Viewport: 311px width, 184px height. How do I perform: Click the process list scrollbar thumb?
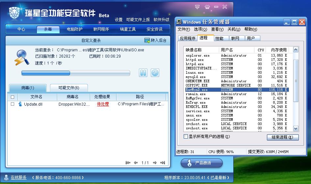click(x=296, y=81)
